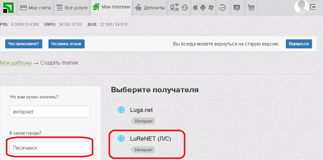Click the Android app icon

coord(203,8)
